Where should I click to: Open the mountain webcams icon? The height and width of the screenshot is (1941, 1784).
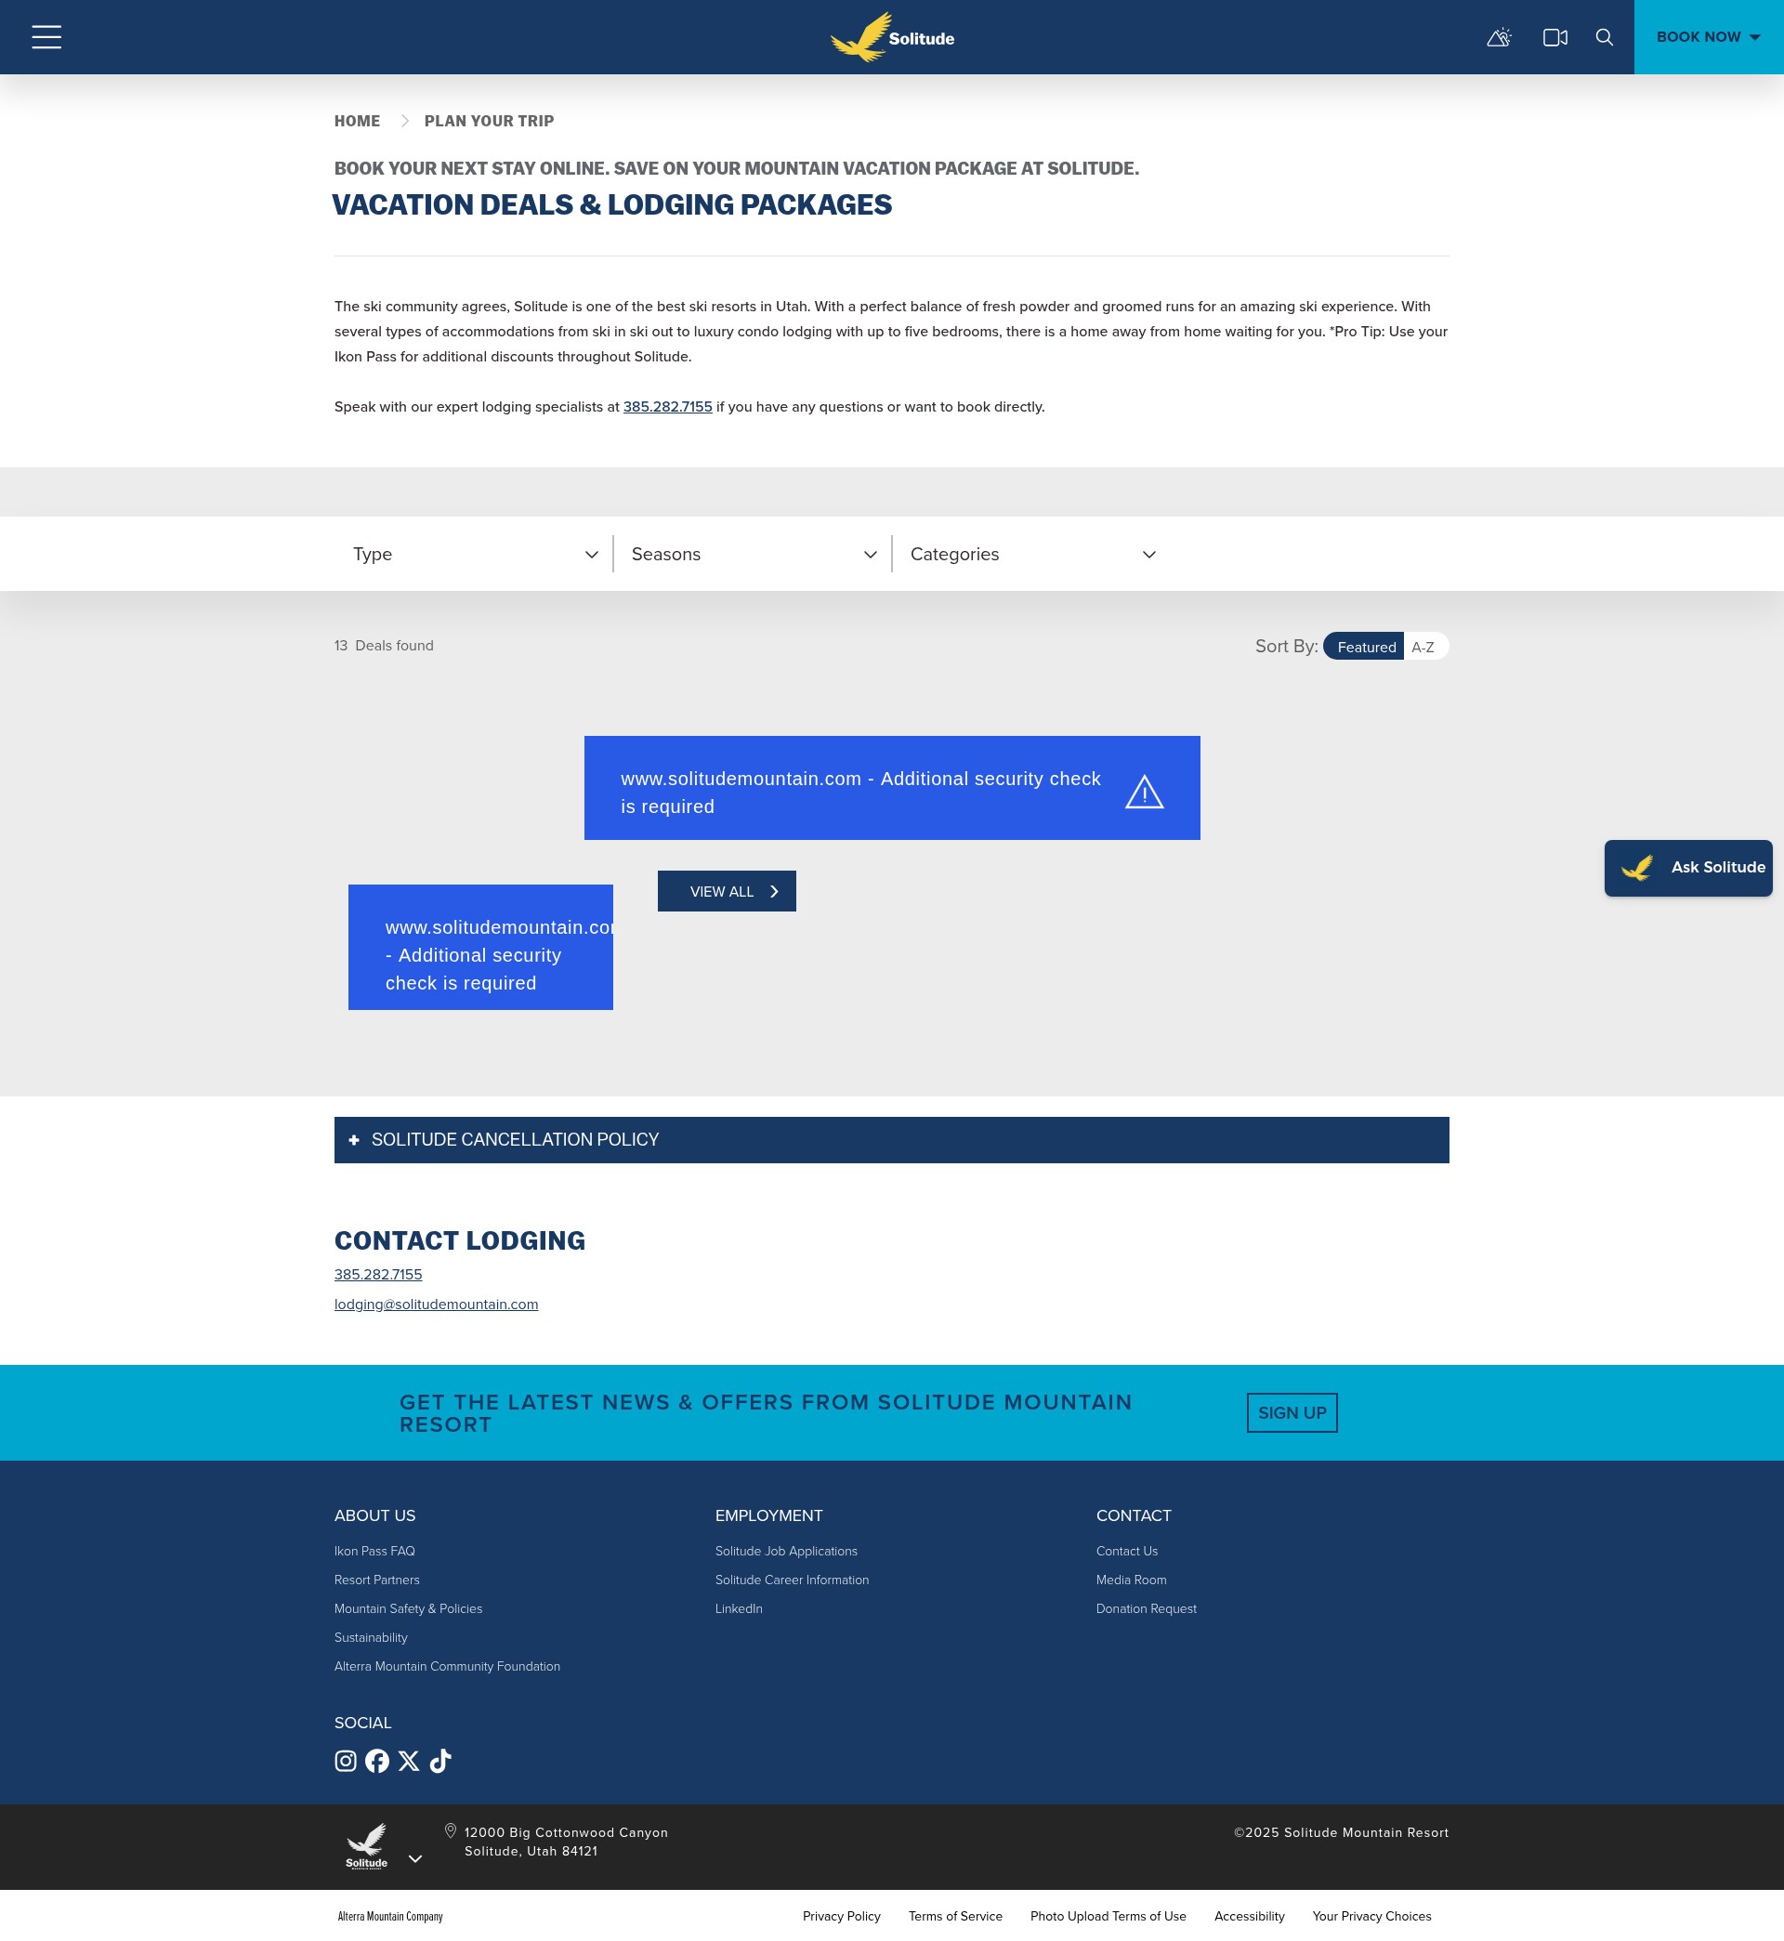(1554, 36)
